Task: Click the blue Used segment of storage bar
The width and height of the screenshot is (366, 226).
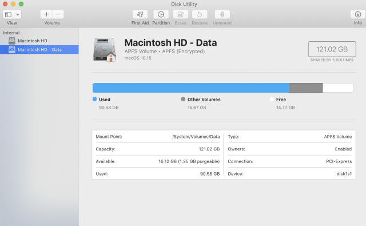Action: (x=190, y=88)
